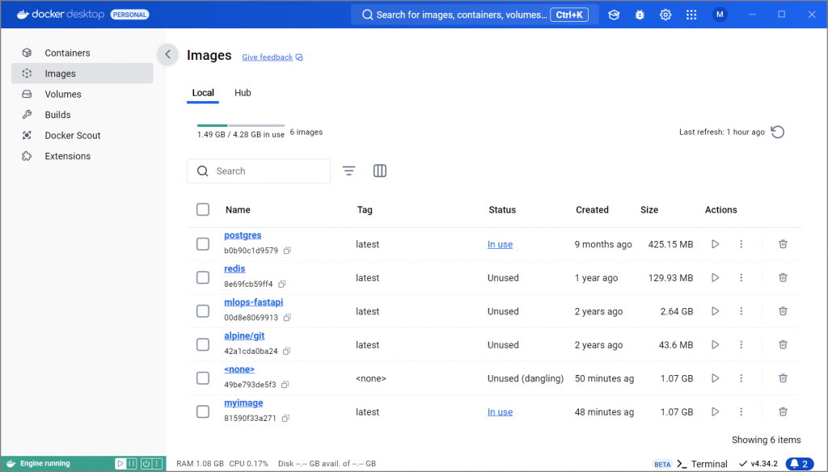The image size is (828, 472).
Task: Collapse the left sidebar
Action: [167, 54]
